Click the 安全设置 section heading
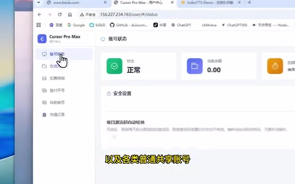The height and width of the screenshot is (184, 295). click(x=122, y=94)
